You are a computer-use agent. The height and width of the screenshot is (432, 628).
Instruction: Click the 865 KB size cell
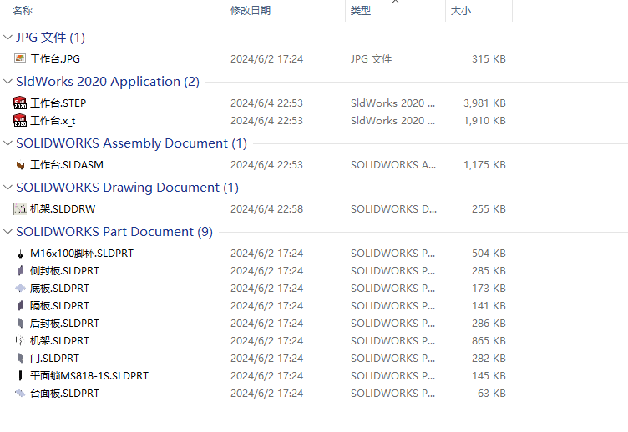click(489, 341)
